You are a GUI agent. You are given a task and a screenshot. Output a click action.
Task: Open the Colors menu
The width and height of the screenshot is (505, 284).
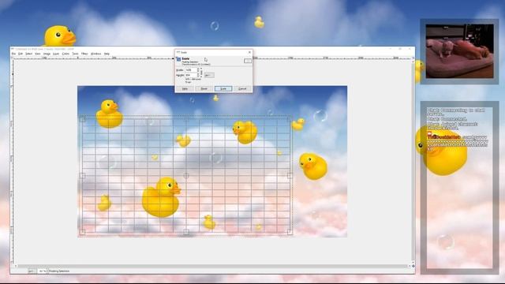click(x=65, y=54)
